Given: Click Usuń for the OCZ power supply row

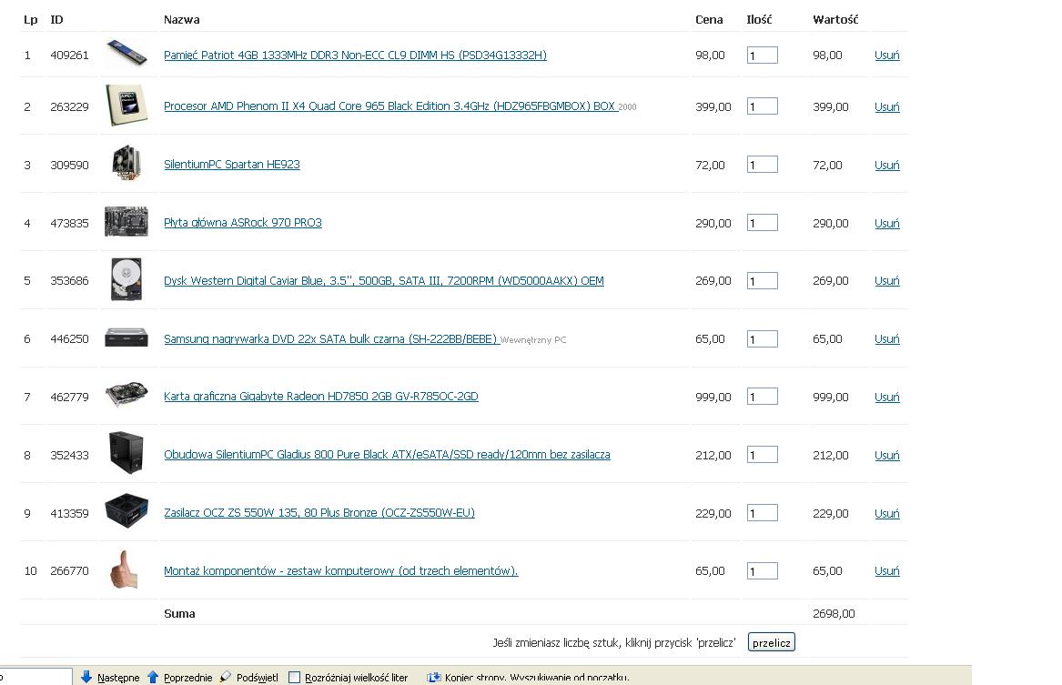Looking at the screenshot, I should tap(886, 514).
